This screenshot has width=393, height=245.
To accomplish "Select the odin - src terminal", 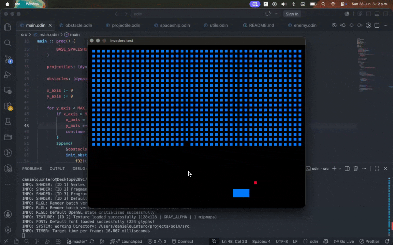I will 317,168.
